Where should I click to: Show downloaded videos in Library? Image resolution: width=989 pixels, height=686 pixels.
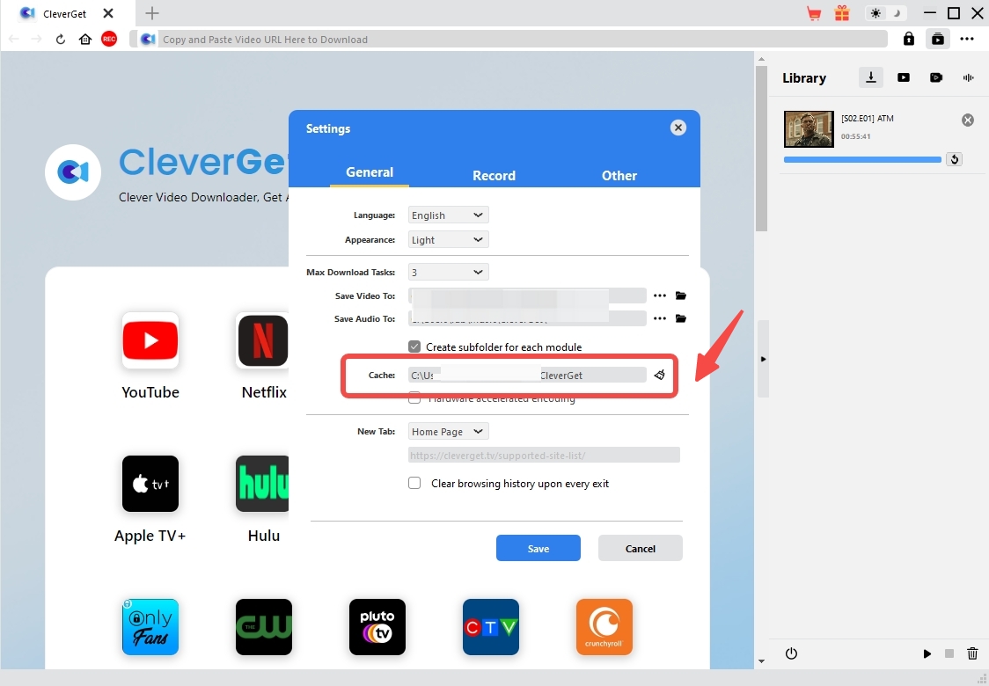click(x=904, y=77)
